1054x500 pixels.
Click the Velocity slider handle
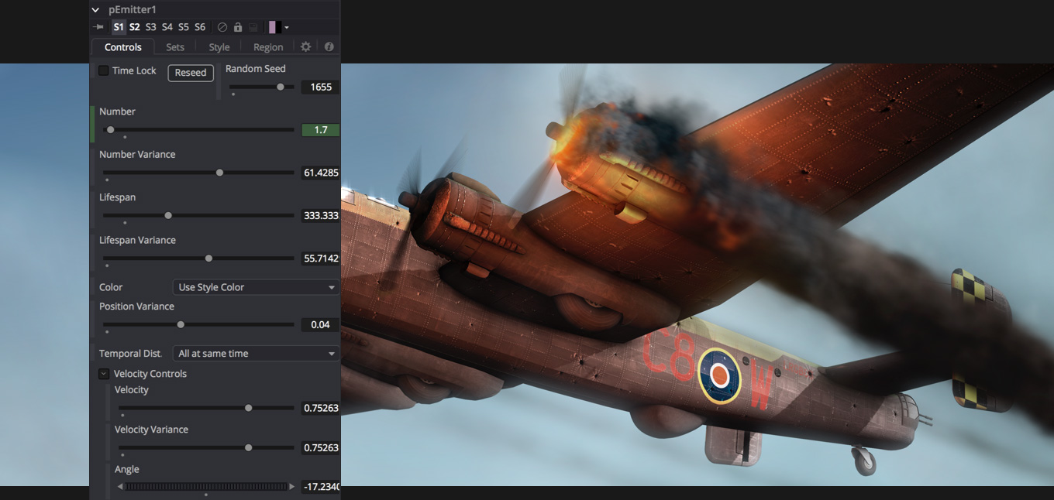(248, 408)
